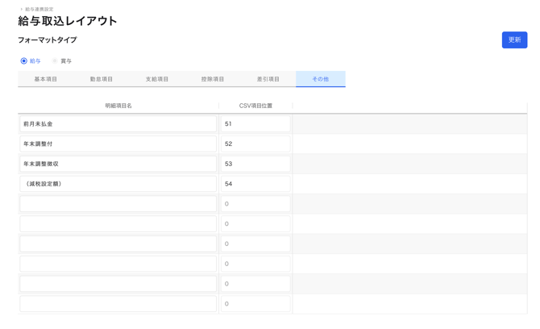Click the first empty 明細項目名 field

tap(118, 204)
